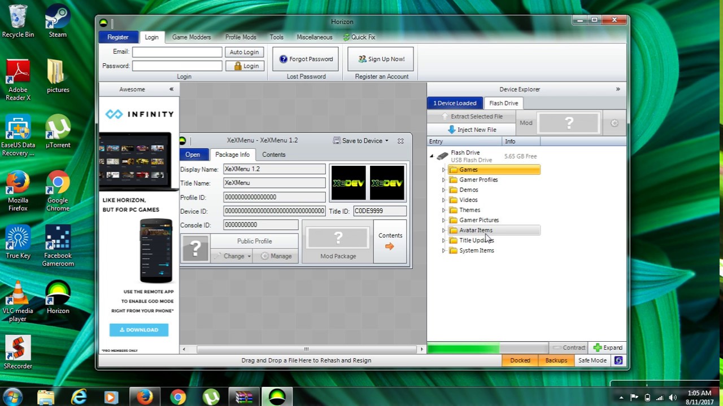Click the Email input field
Image resolution: width=723 pixels, height=406 pixels.
click(177, 52)
